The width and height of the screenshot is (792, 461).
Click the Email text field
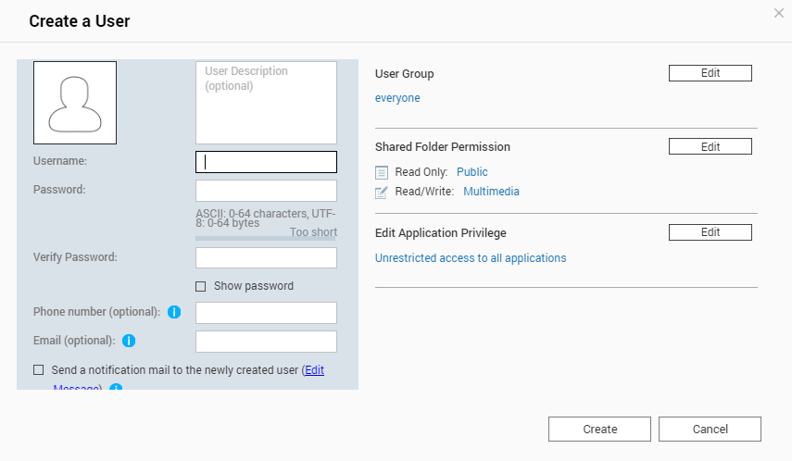point(266,342)
